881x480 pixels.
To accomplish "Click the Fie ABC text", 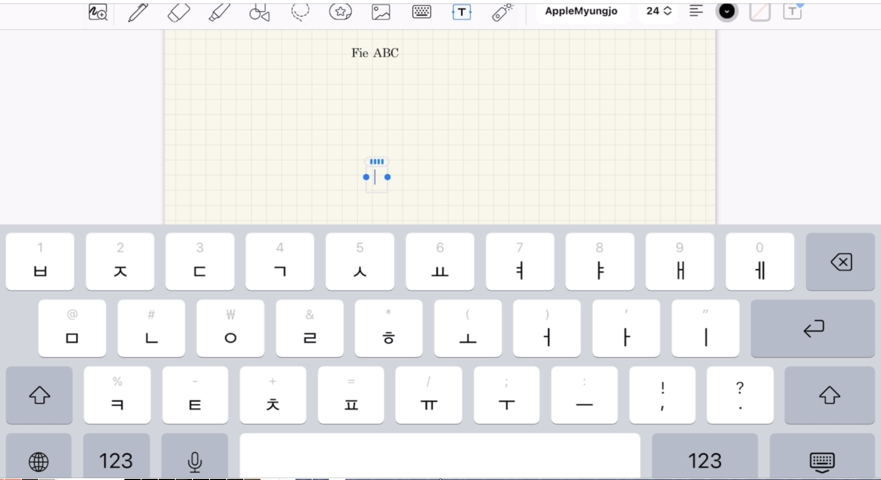I will 375,53.
